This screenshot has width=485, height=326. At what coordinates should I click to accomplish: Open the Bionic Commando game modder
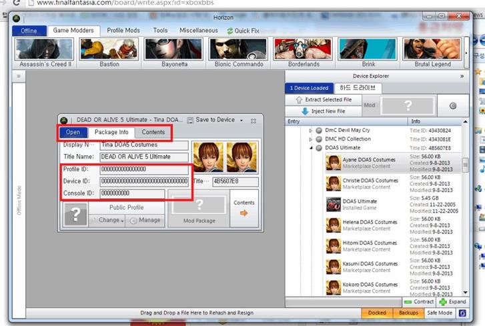(238, 53)
